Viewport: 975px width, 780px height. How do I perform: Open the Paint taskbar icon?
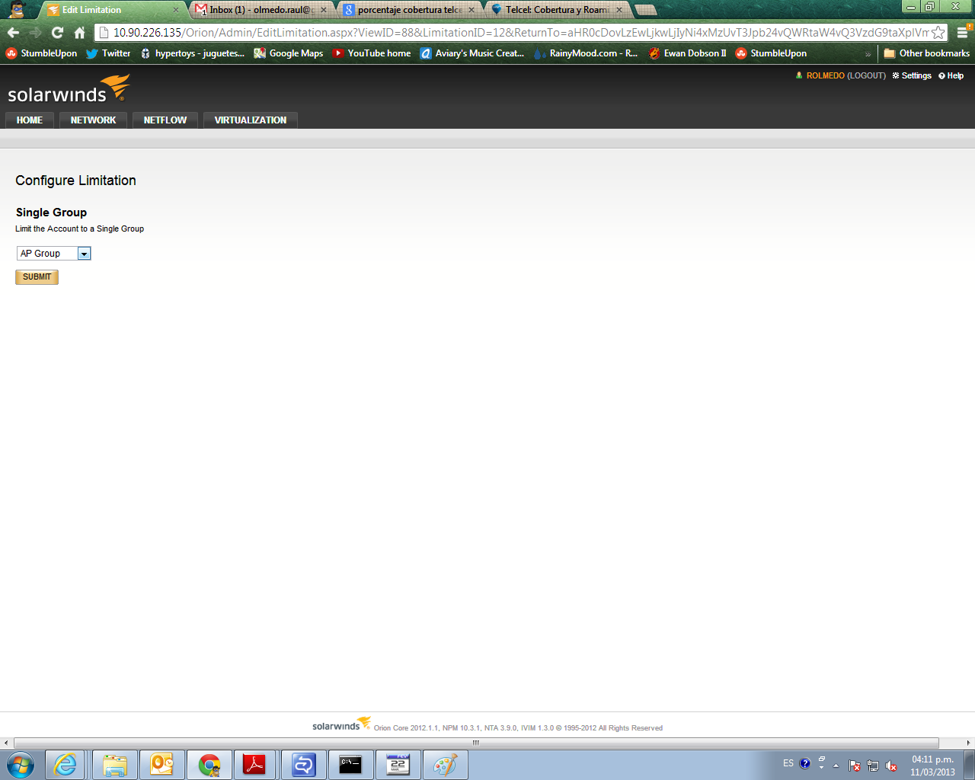tap(445, 765)
